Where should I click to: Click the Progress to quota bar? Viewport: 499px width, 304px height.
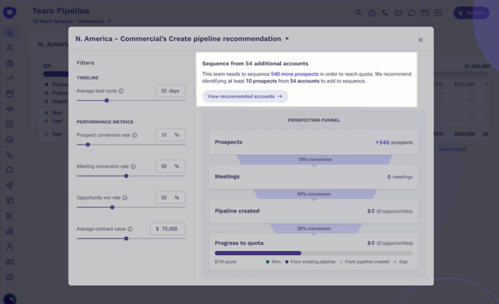coord(314,253)
